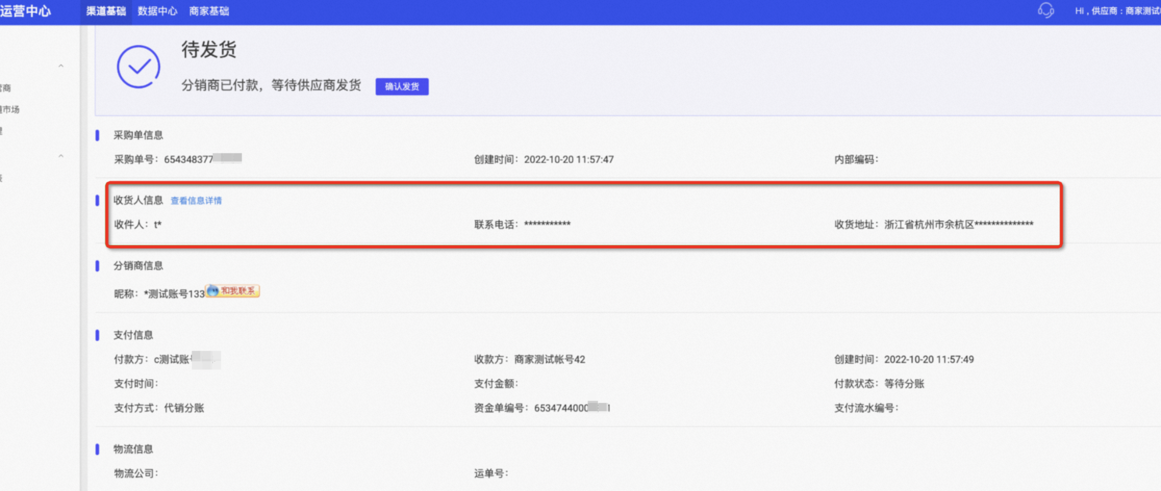Click the 资金单编号 6534744000 value
Image resolution: width=1161 pixels, height=491 pixels.
(572, 408)
